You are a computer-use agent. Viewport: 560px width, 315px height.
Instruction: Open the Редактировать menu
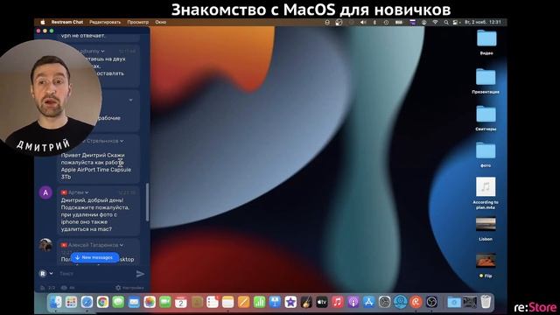[105, 22]
